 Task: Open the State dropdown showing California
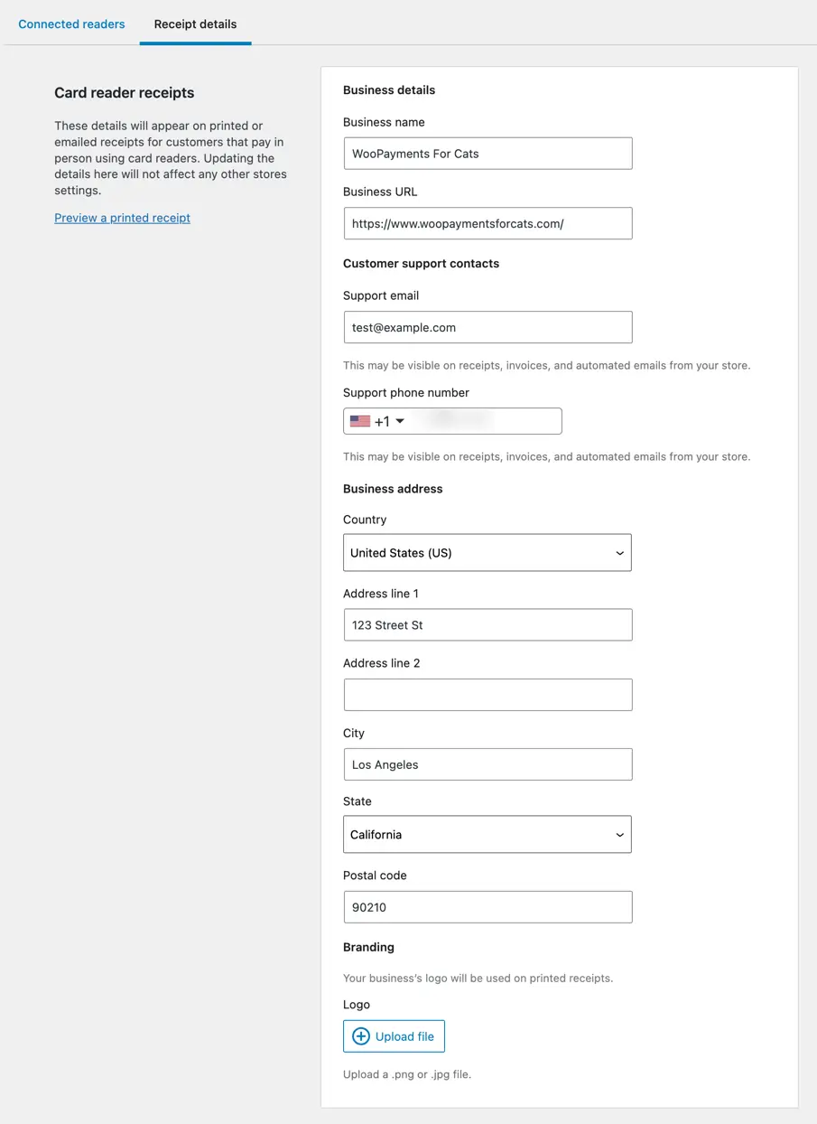[x=487, y=835]
